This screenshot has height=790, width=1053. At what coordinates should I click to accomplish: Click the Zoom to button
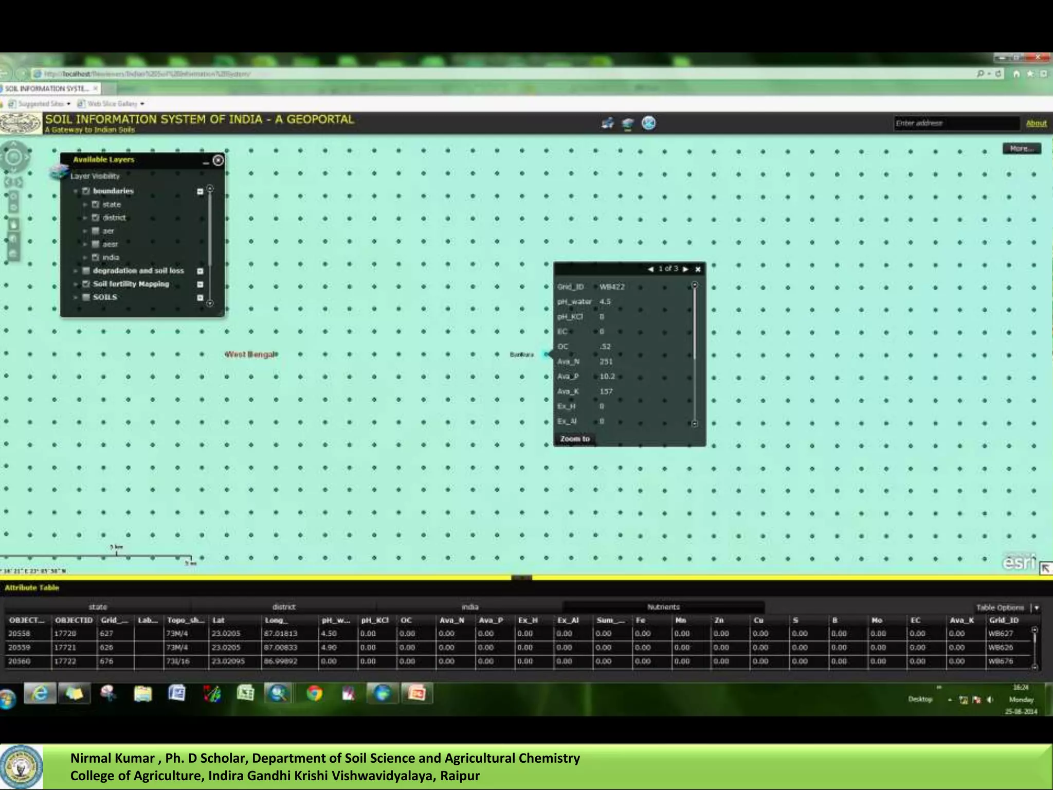(x=575, y=439)
